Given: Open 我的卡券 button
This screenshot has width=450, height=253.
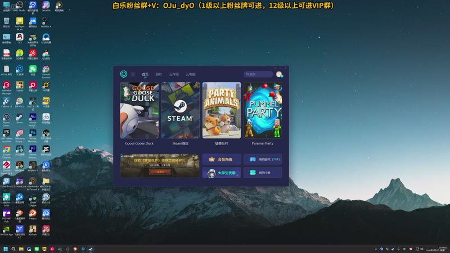Looking at the screenshot, I should coord(263,173).
